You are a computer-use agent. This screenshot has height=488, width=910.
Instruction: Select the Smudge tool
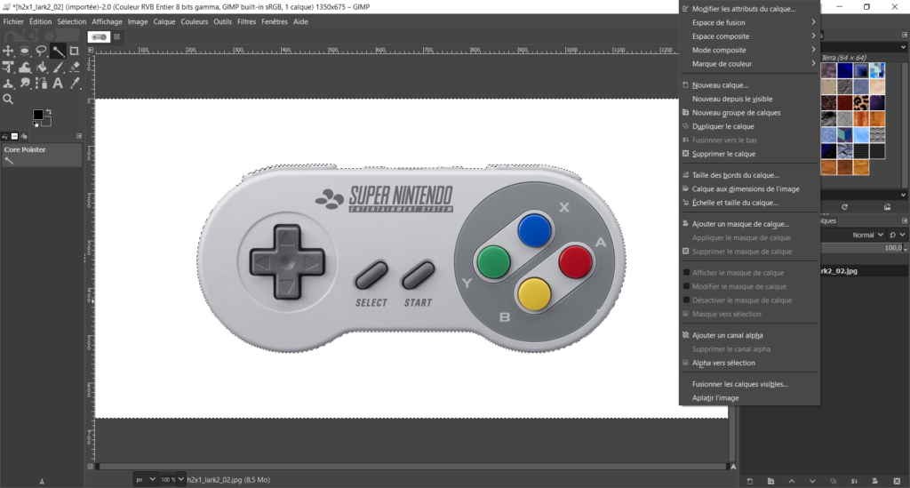[25, 84]
